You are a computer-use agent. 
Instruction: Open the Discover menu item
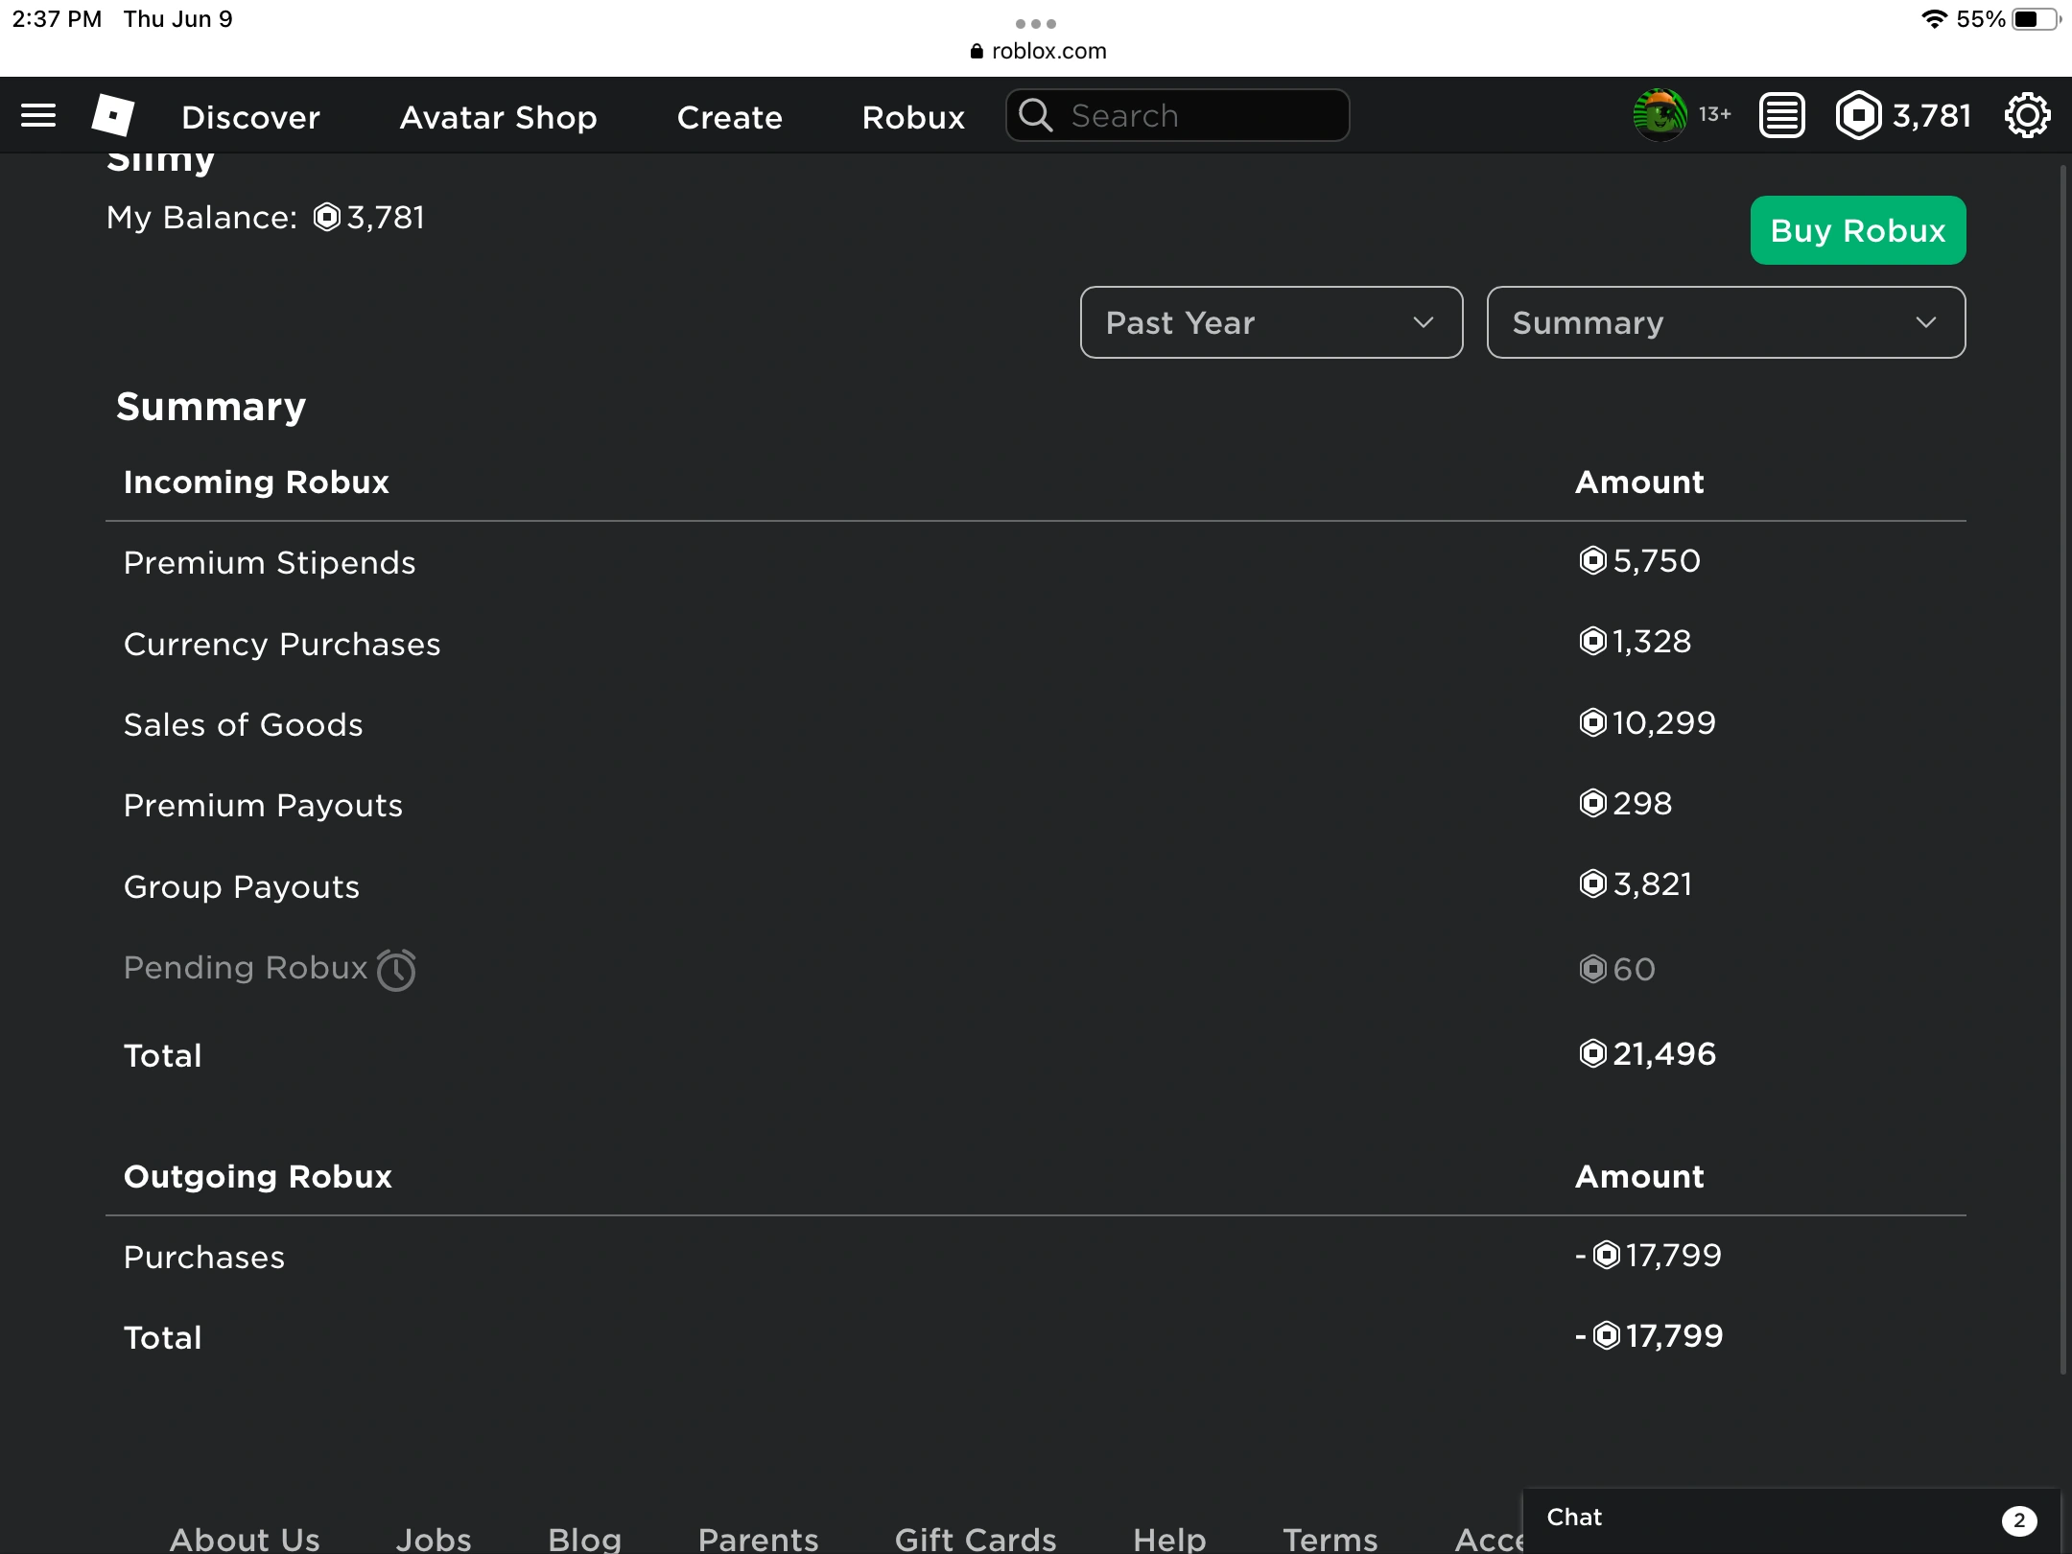250,117
